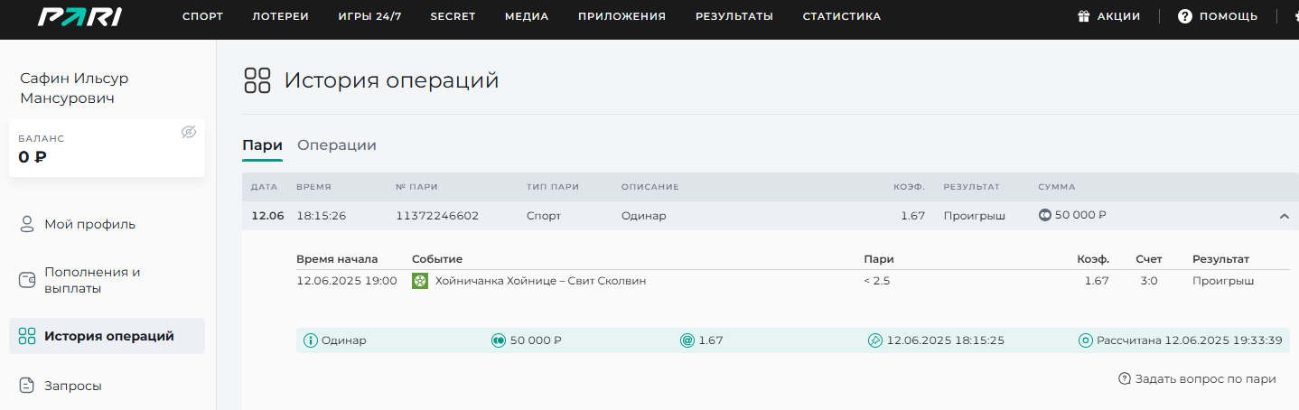This screenshot has width=1299, height=410.
Task: Click the Мой профиль person icon
Action: 27,224
